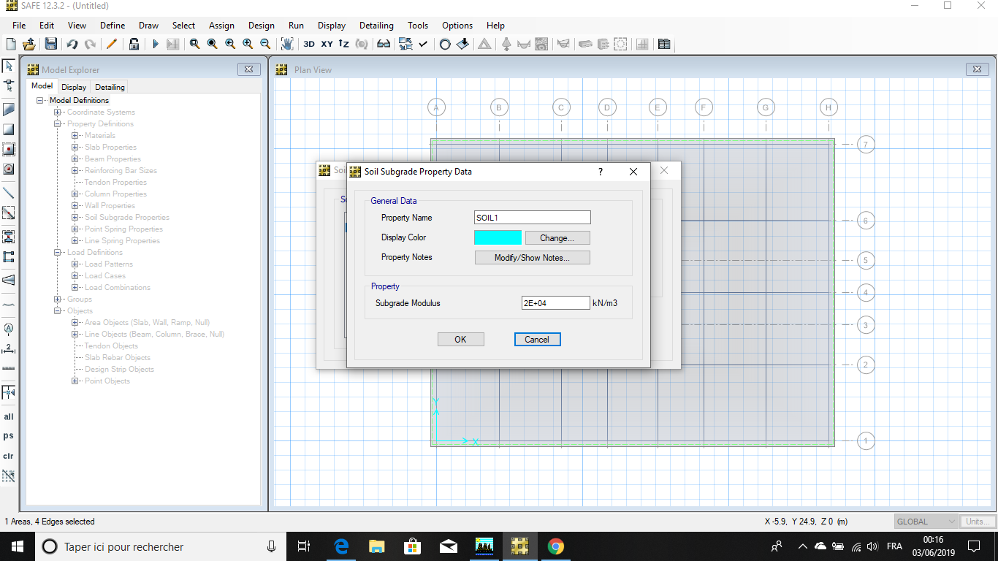Expand the Materials tree node

tap(75, 135)
